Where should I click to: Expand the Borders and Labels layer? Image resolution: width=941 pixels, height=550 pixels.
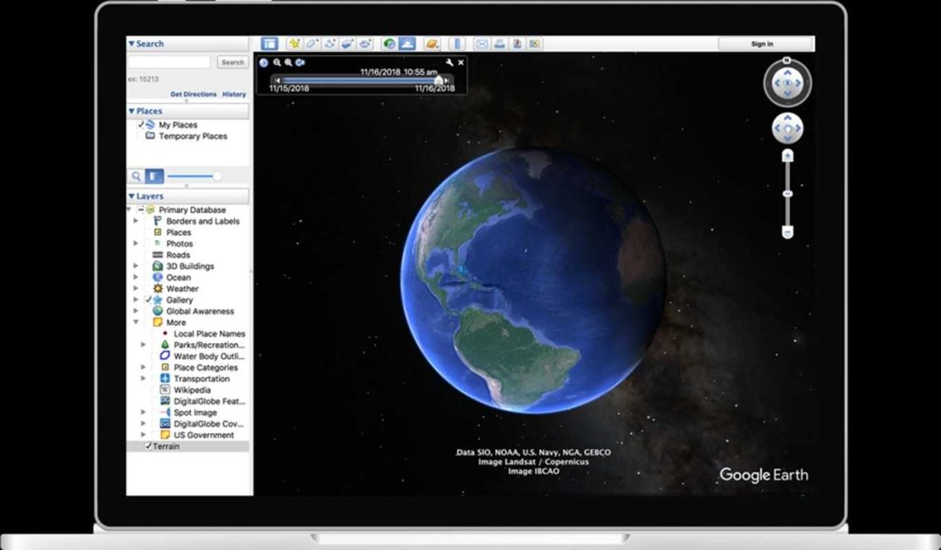[135, 221]
